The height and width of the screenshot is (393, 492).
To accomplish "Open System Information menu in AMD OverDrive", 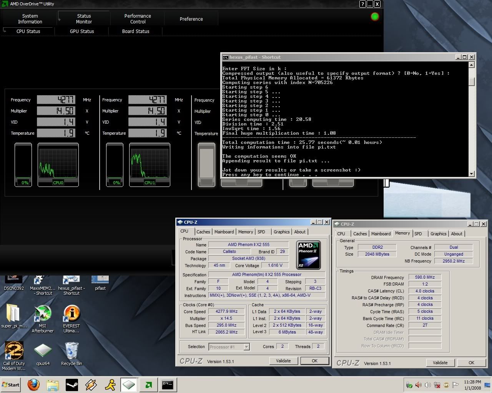I will pos(30,19).
